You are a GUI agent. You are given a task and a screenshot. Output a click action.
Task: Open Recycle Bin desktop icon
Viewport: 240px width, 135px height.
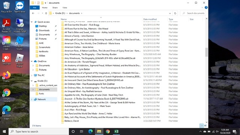tap(6, 7)
